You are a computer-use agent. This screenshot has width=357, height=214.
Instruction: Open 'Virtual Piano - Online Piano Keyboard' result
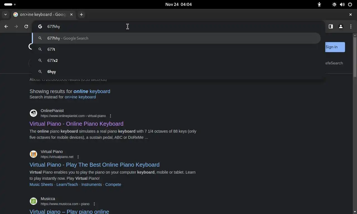click(76, 124)
